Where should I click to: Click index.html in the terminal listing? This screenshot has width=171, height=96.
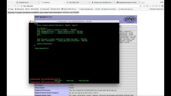(58, 81)
